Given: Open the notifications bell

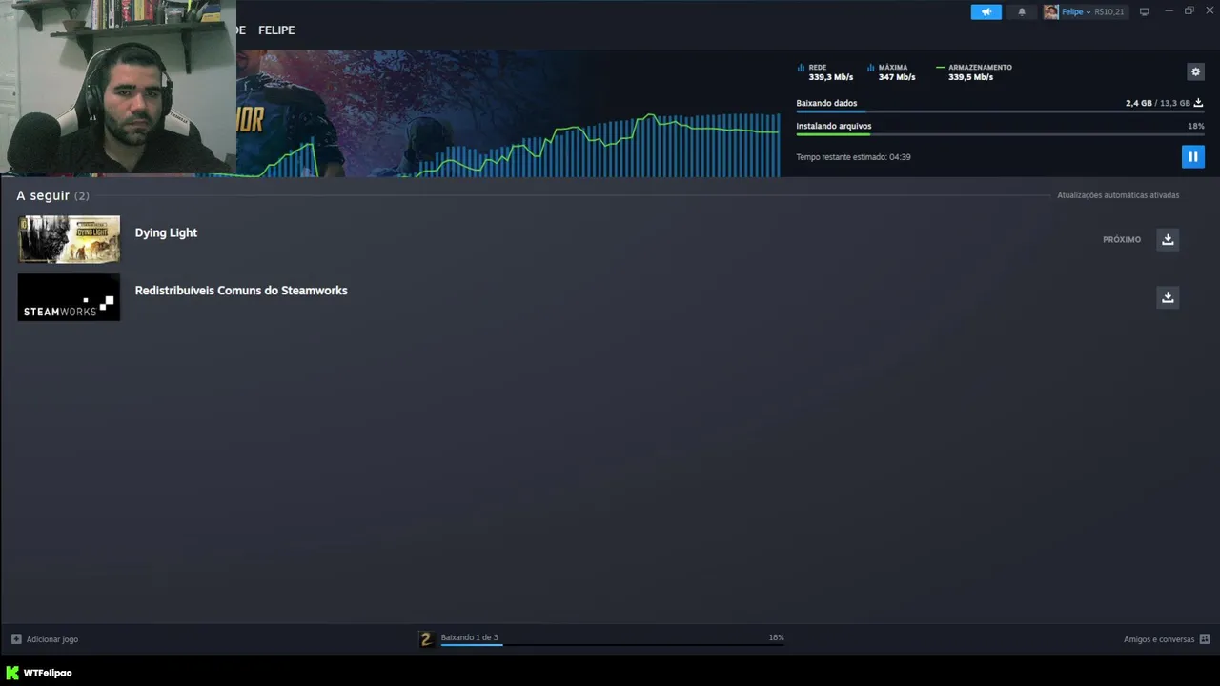Looking at the screenshot, I should tap(1022, 11).
